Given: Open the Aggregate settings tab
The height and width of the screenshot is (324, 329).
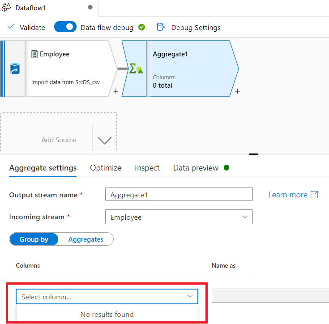Looking at the screenshot, I should click(x=43, y=168).
